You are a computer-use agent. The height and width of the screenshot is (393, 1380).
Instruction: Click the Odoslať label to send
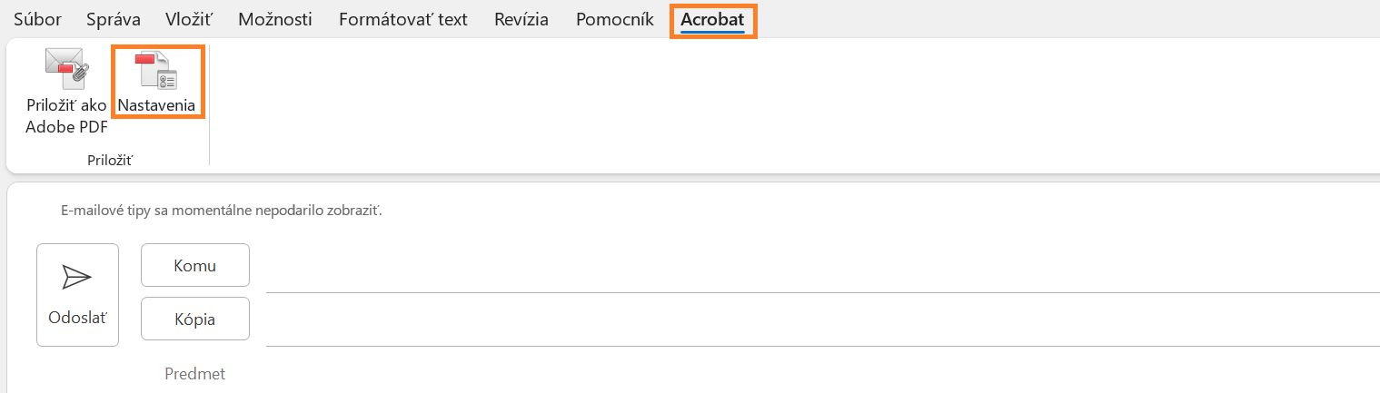[77, 318]
